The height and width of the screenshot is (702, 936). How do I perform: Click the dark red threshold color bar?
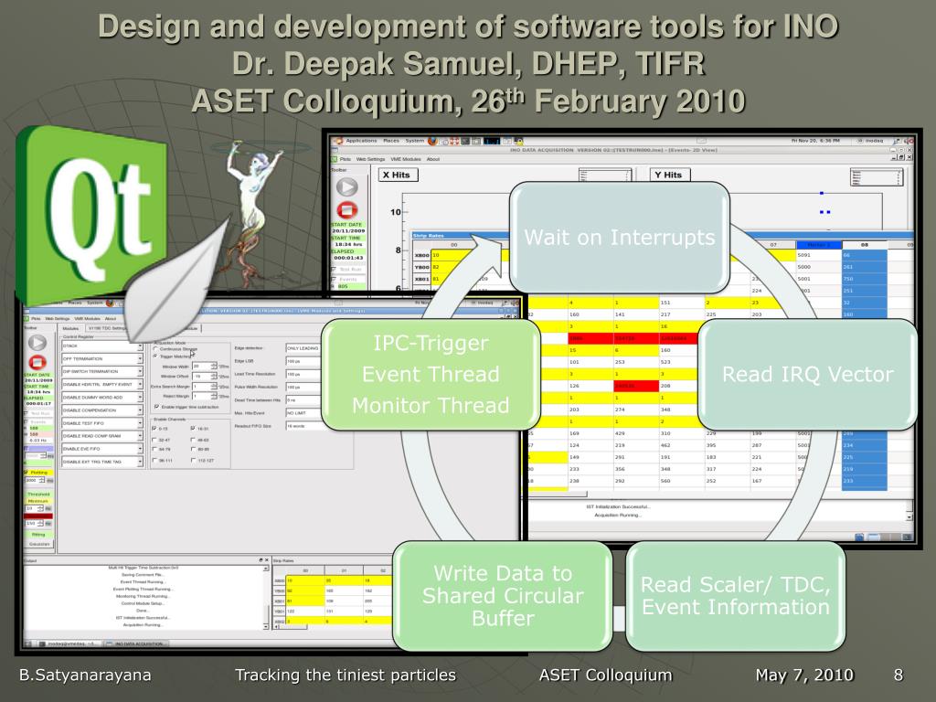tap(38, 516)
